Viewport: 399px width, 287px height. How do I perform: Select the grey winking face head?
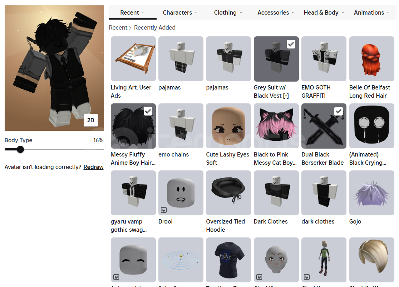tap(276, 260)
